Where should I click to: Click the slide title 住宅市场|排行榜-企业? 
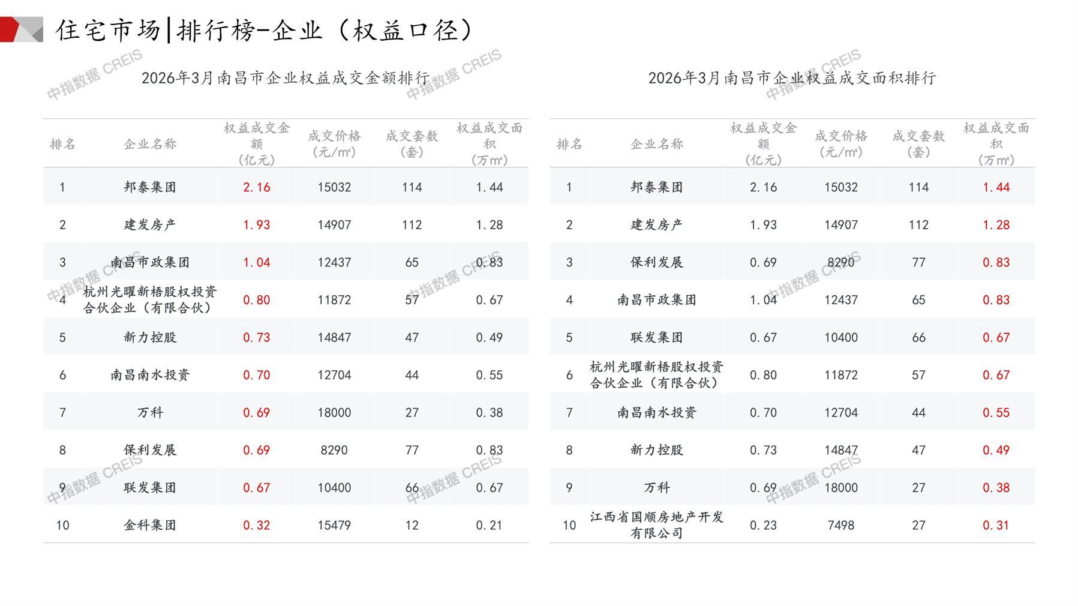(264, 30)
